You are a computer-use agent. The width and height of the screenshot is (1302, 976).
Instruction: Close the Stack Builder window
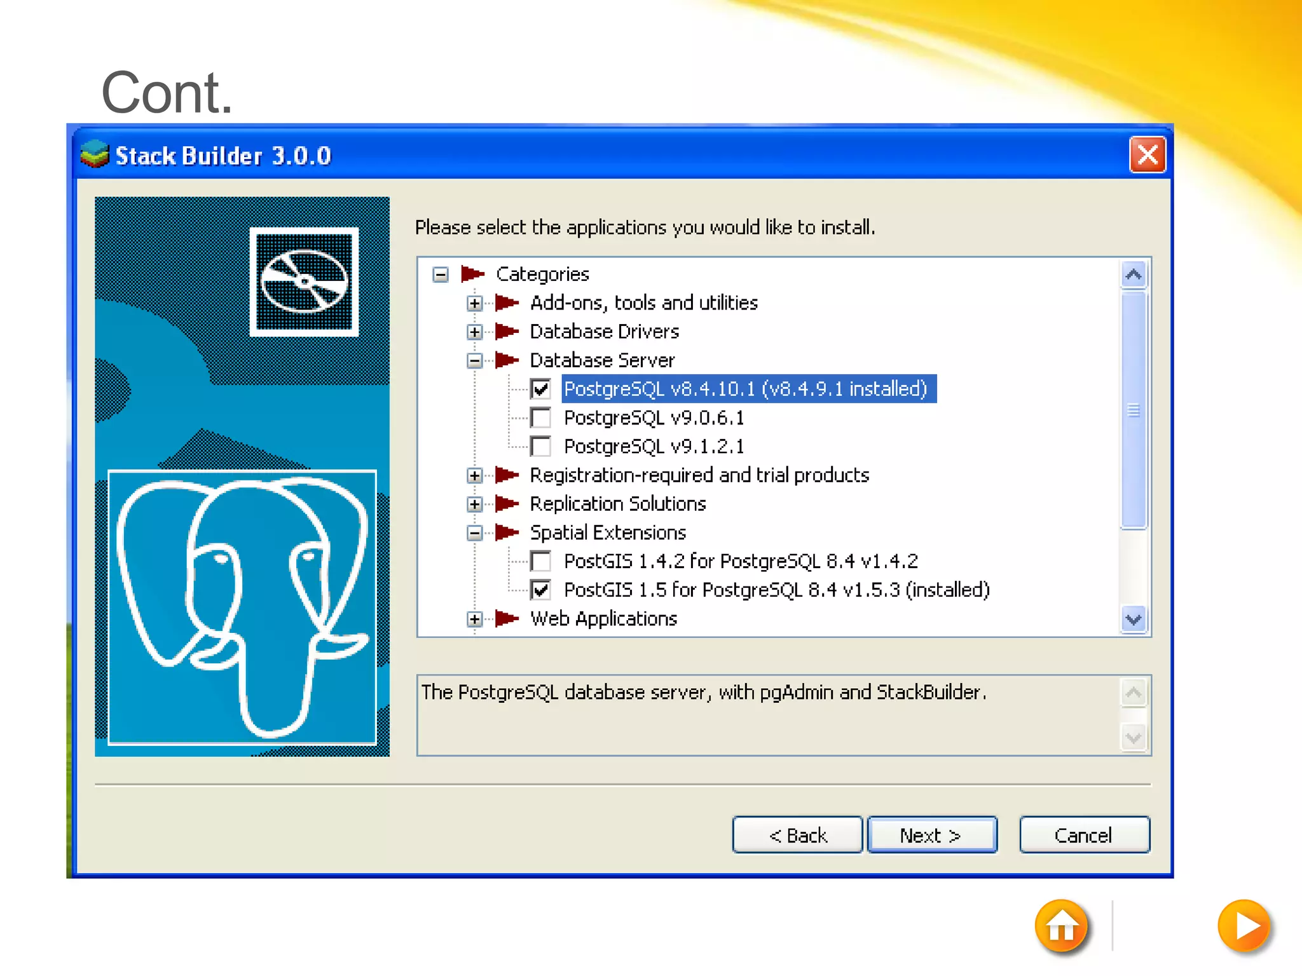(x=1147, y=154)
